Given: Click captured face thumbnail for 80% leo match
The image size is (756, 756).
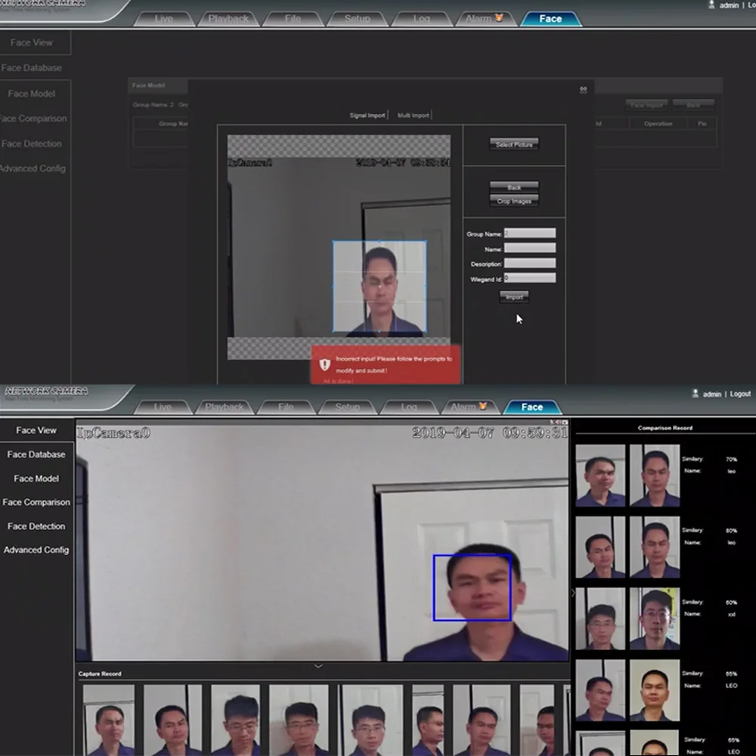Looking at the screenshot, I should [600, 547].
